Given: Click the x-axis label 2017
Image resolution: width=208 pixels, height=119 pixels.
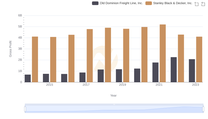Looking at the screenshot, I should 86,85.
